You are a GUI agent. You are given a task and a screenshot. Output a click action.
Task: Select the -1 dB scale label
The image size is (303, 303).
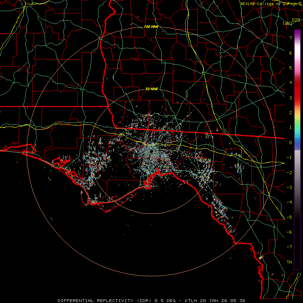pos(289,158)
